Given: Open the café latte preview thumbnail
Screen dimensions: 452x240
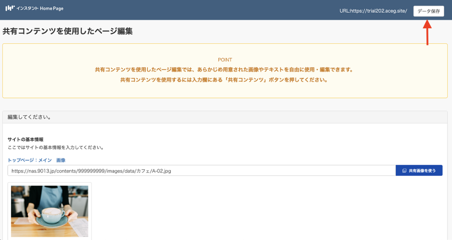Looking at the screenshot, I should [49, 211].
